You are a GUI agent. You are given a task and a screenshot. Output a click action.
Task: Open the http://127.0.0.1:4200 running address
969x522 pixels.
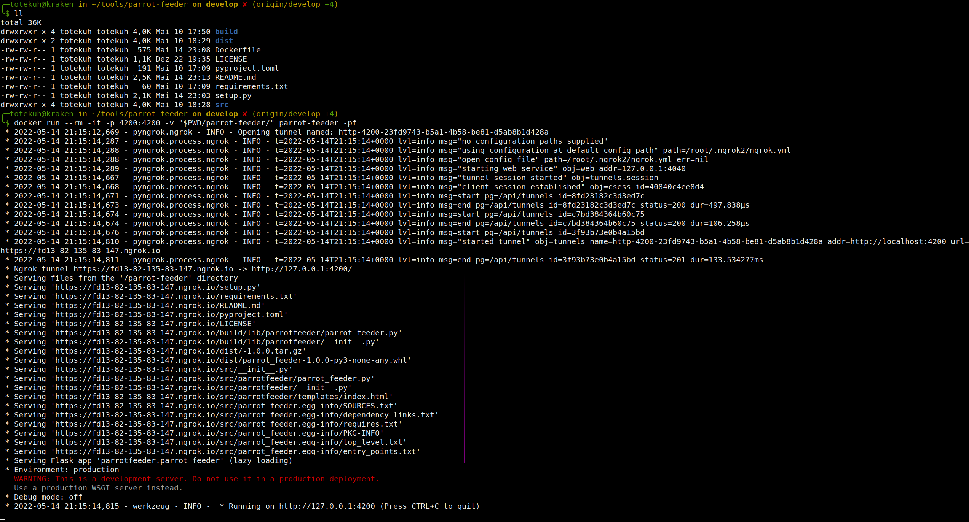327,506
